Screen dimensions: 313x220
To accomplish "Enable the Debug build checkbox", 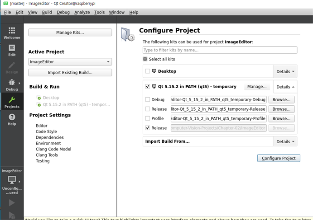I will (148, 99).
